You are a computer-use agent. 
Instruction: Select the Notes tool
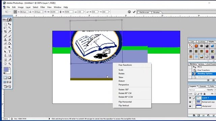pyautogui.click(x=5, y=60)
